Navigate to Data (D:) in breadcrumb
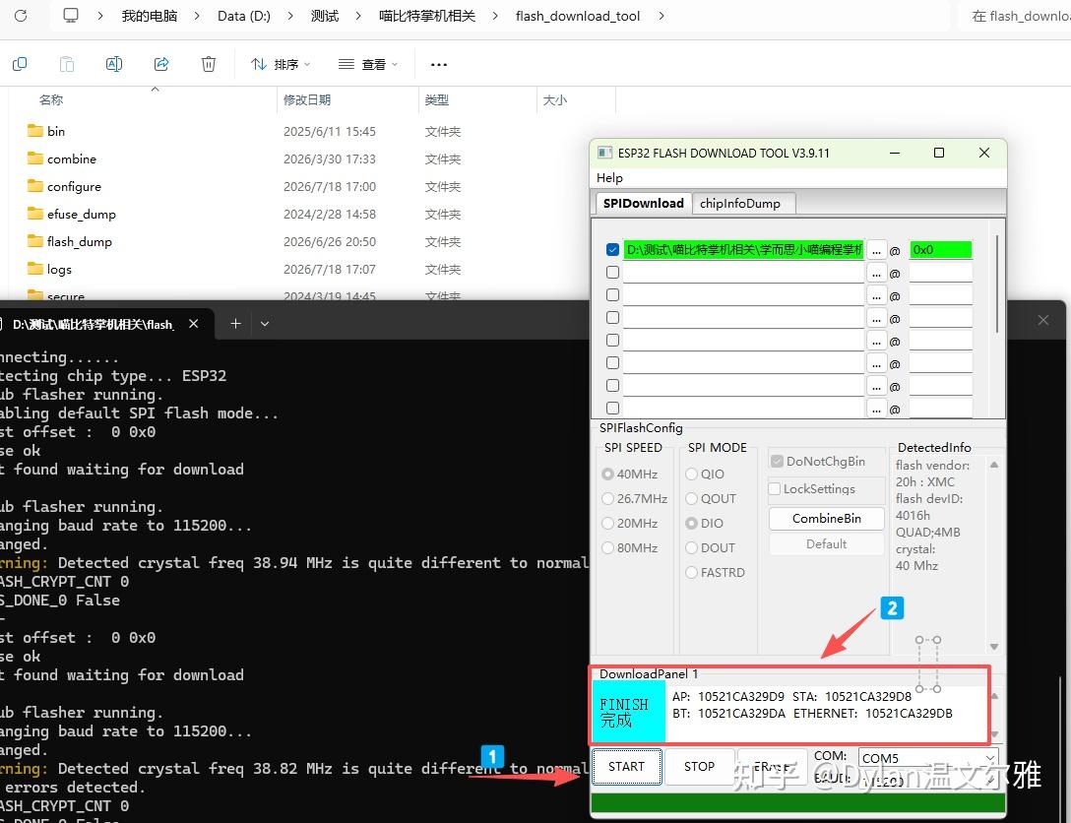Screen dimensions: 1071x823 coord(244,16)
